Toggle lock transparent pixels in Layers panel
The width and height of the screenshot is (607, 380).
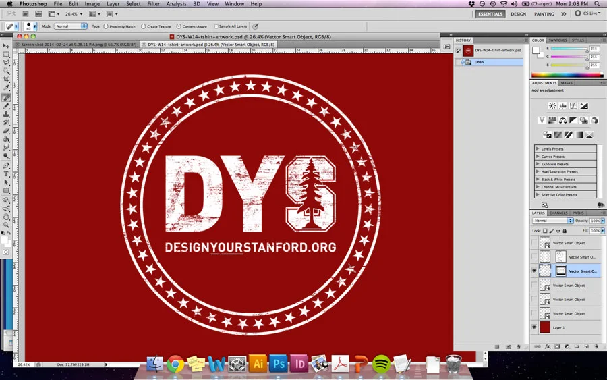[x=545, y=231]
